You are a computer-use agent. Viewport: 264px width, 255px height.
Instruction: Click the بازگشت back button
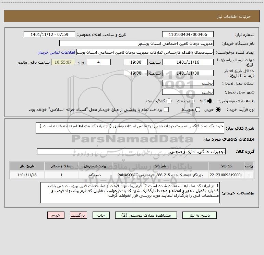(x=79, y=215)
